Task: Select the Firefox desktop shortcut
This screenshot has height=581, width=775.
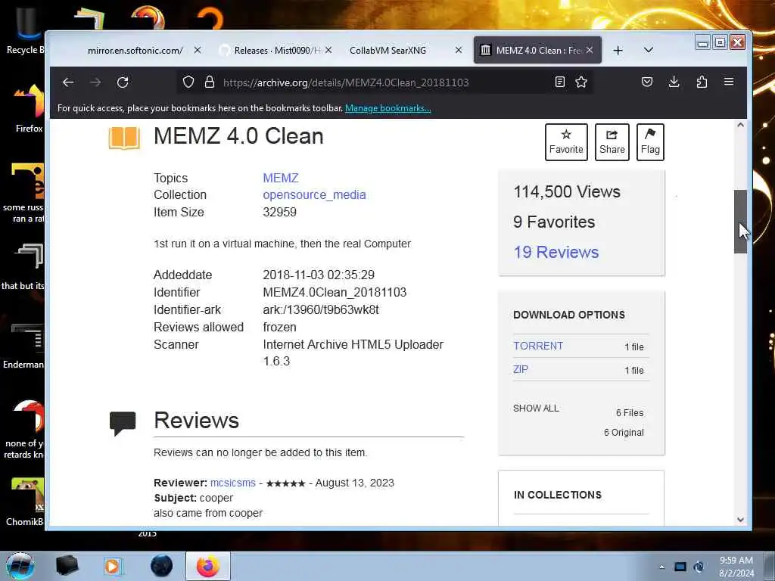Action: (x=29, y=109)
